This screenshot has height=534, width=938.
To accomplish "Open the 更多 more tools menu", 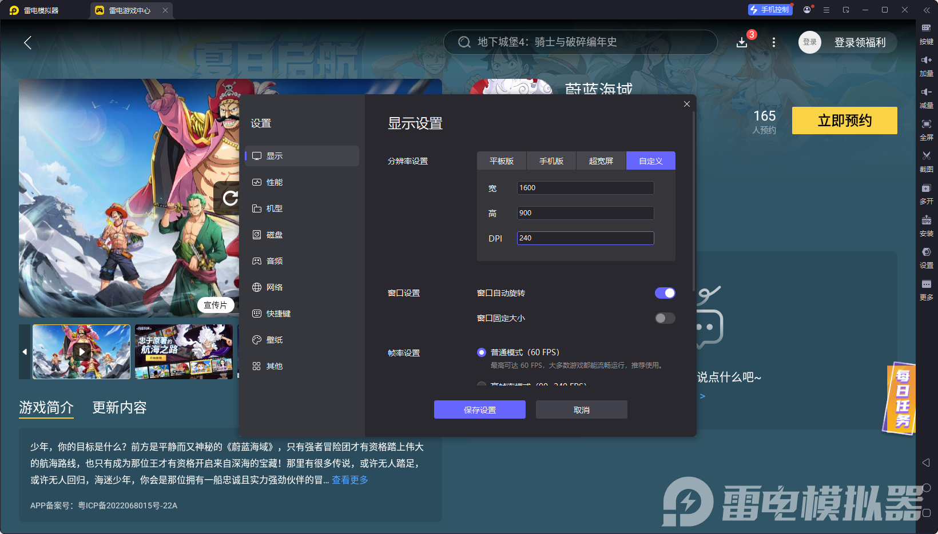I will point(926,290).
